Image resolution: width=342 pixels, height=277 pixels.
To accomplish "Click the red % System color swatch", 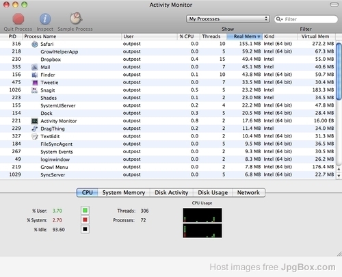I will 85,220.
